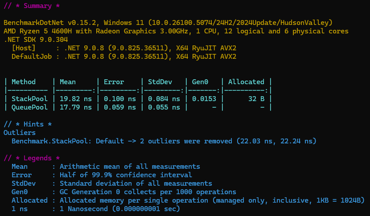Image resolution: width=370 pixels, height=216 pixels.
Task: Click the '// * Summary *' heading
Action: pos(32,6)
